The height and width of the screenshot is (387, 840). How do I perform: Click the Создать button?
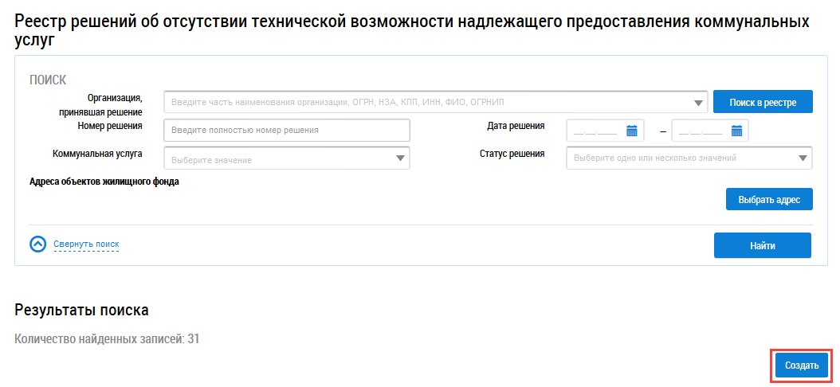coord(802,366)
